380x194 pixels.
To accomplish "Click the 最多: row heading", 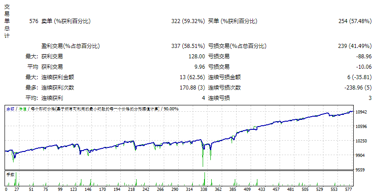I will pos(32,88).
